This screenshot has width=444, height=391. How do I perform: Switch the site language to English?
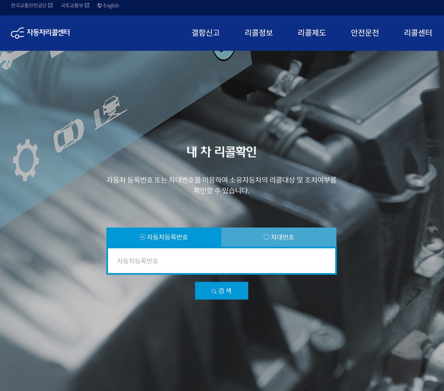coord(108,5)
